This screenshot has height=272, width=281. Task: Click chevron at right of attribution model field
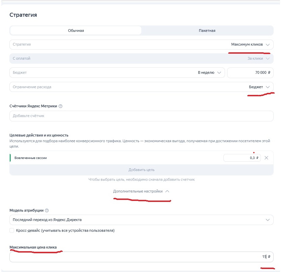tap(268, 220)
